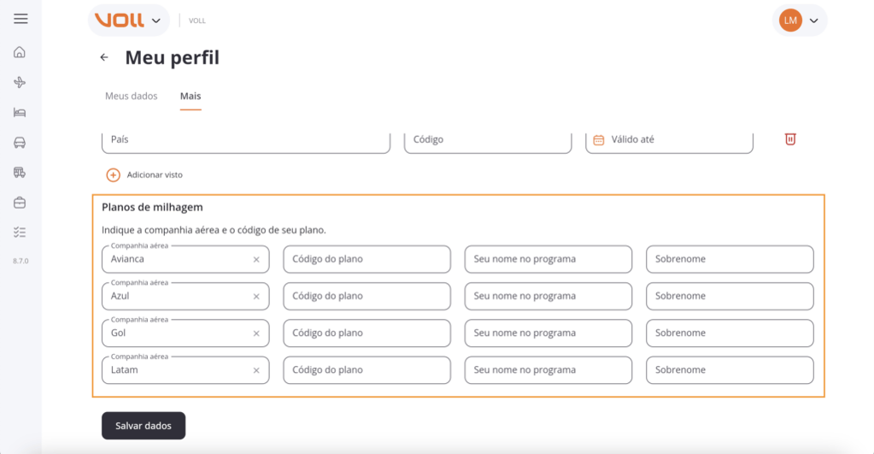This screenshot has width=874, height=454.
Task: Clear the Latam airline selection
Action: pyautogui.click(x=256, y=370)
